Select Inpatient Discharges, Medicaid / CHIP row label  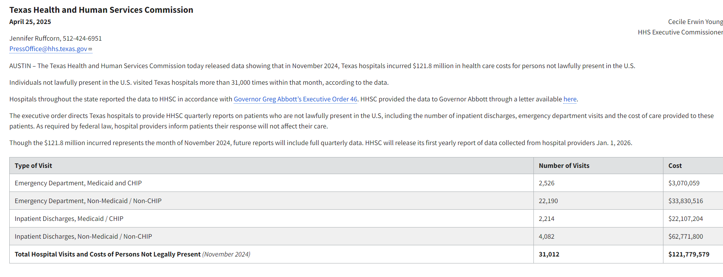[x=69, y=219]
